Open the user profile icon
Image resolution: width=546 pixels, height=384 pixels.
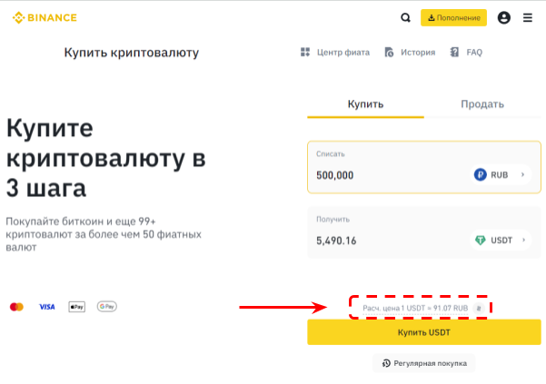[x=504, y=17]
